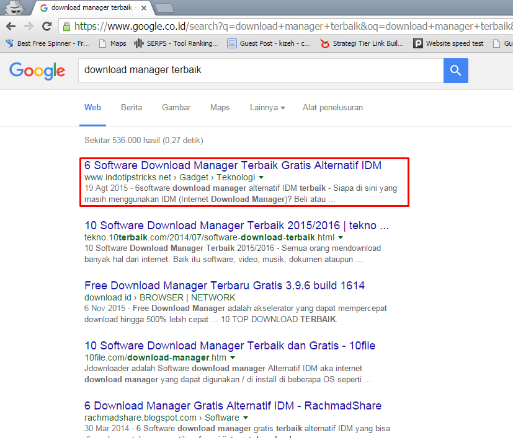Click the browser Back arrow
This screenshot has height=438, width=513.
[11, 26]
